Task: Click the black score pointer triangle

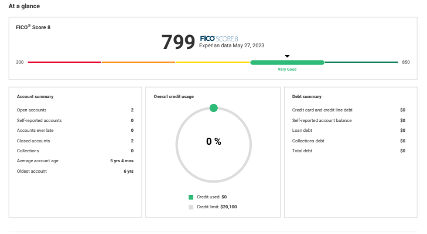Action: click(x=287, y=56)
